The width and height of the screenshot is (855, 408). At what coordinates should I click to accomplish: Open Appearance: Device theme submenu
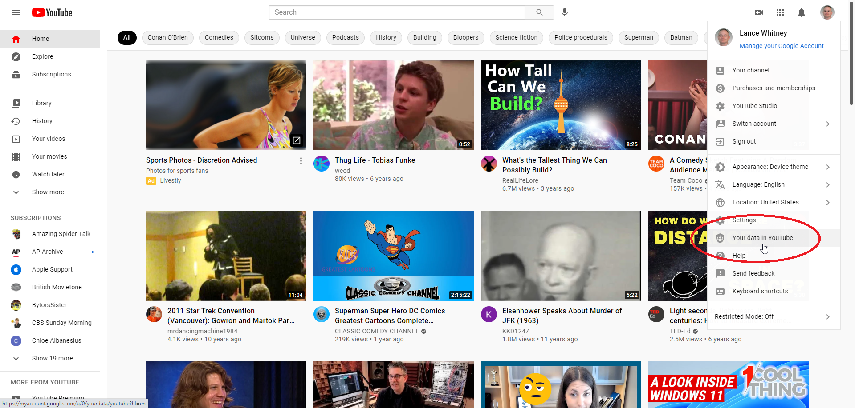[x=774, y=167]
